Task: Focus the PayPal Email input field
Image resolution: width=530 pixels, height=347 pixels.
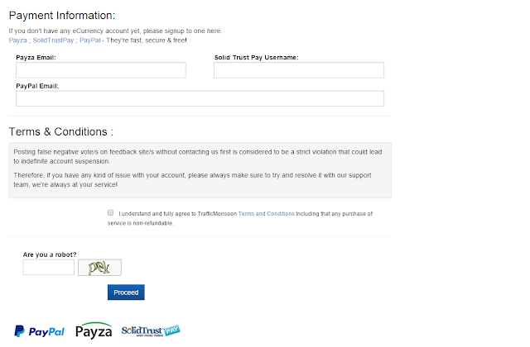Action: (200, 98)
